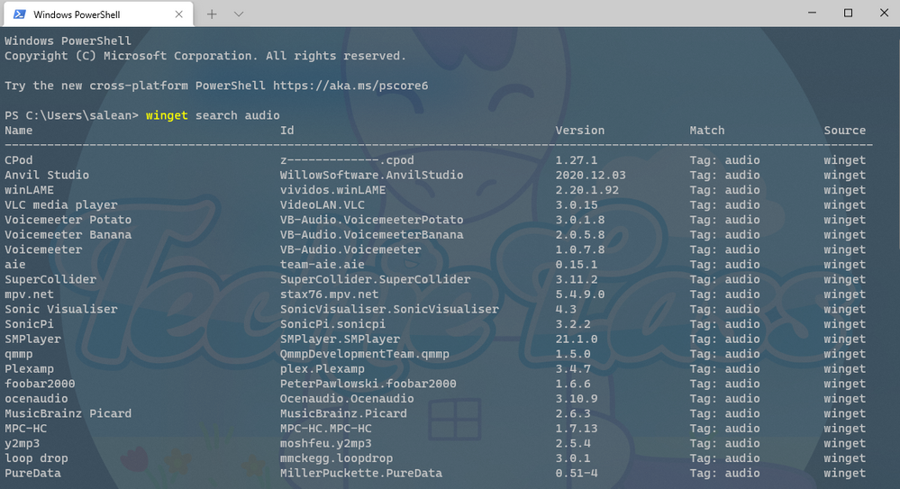Click the winLAME name entry

coord(29,190)
